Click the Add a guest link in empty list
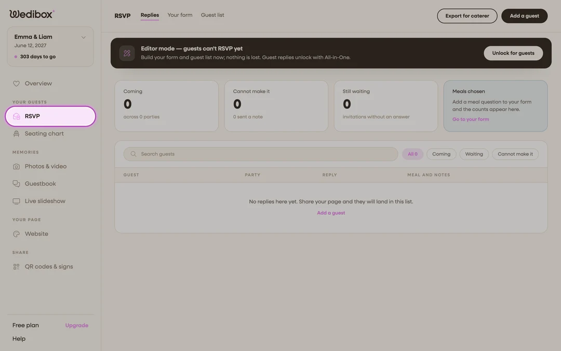The image size is (561, 351). [331, 213]
